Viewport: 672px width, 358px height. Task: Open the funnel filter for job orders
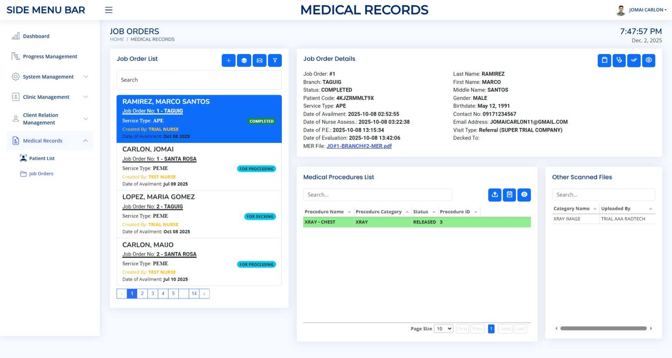275,60
